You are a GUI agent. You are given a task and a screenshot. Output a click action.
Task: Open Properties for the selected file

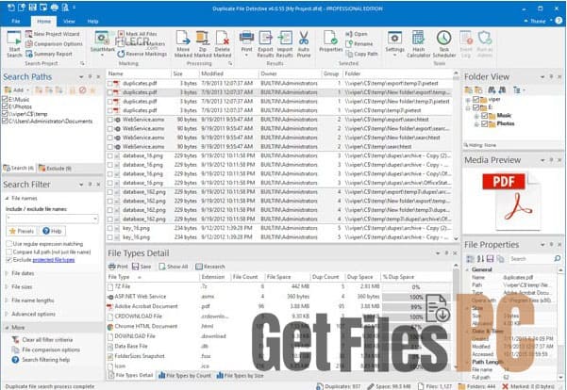click(330, 41)
